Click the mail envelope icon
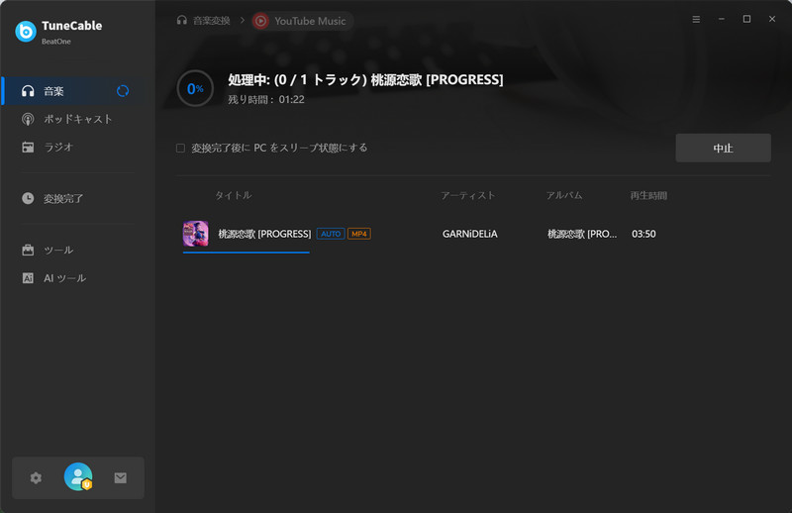The width and height of the screenshot is (792, 513). pos(120,477)
